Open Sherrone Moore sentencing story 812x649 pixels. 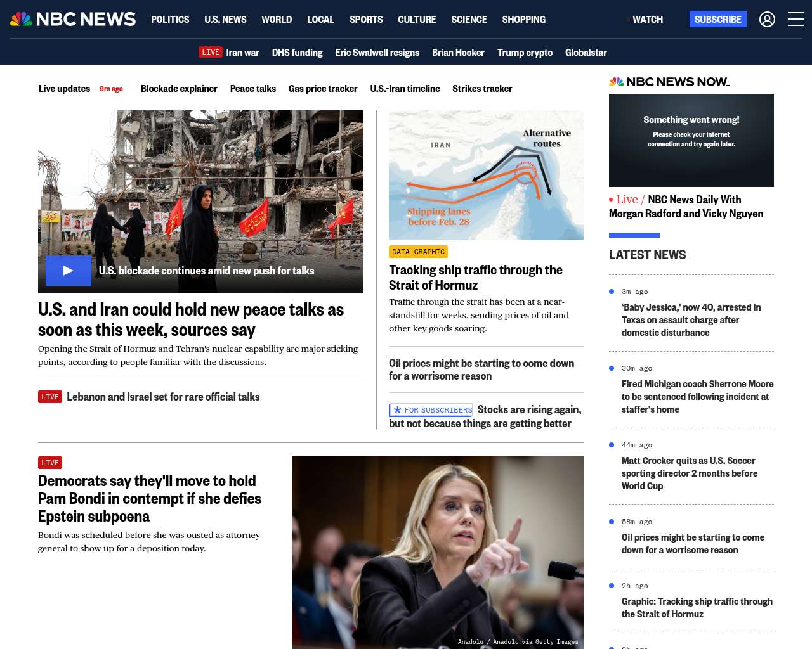coord(698,397)
